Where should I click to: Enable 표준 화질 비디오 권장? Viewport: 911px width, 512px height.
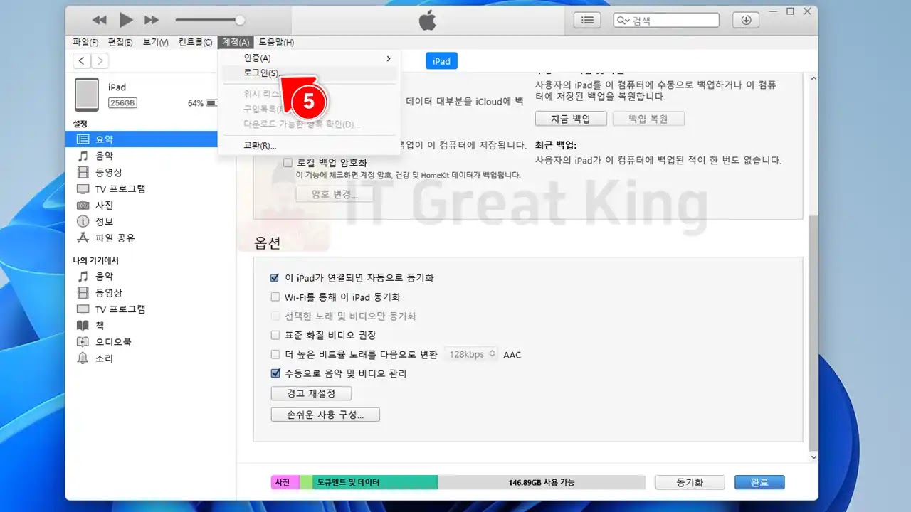pos(275,336)
